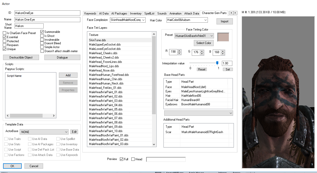Switch to the SpellList tab
317x173 pixels.
149,13
